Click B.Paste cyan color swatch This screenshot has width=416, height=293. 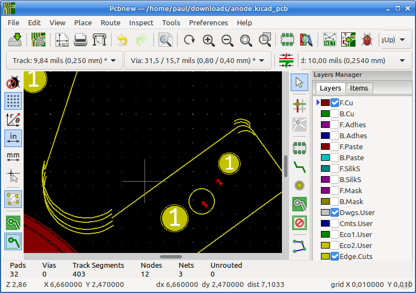click(x=325, y=157)
